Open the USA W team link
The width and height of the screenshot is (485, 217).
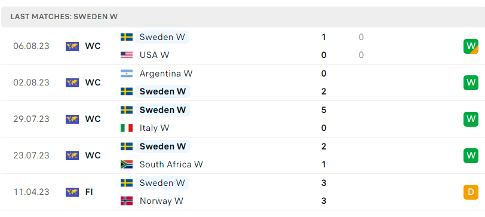pos(154,55)
